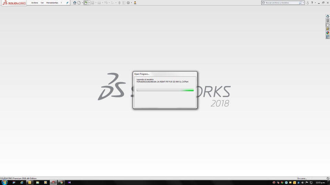Screen dimensions: 330x185
Task: Click the green loading progress bar
Action: [165, 90]
